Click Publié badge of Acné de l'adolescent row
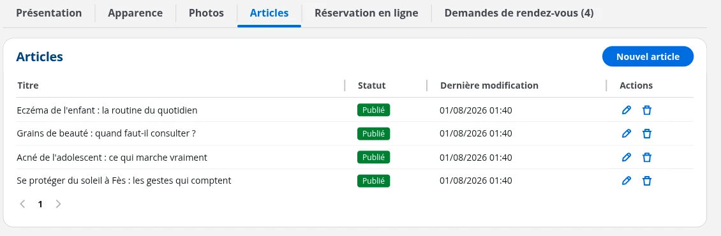721x236 pixels. pyautogui.click(x=373, y=158)
